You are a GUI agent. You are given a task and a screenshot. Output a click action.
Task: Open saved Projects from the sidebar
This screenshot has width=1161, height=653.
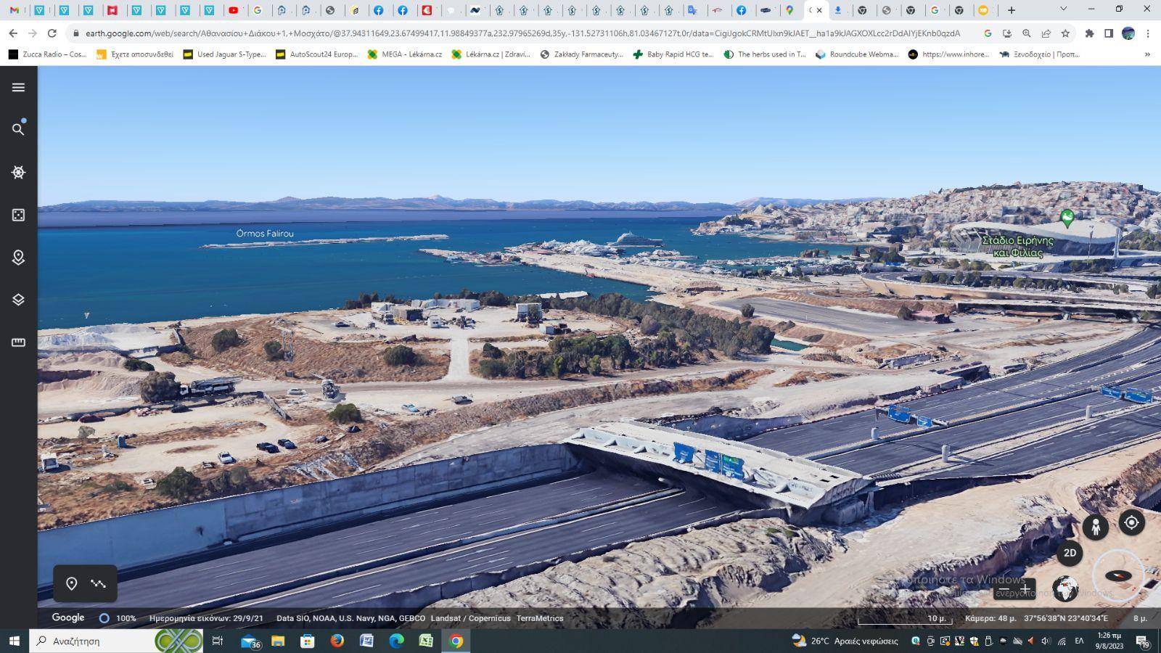18,258
